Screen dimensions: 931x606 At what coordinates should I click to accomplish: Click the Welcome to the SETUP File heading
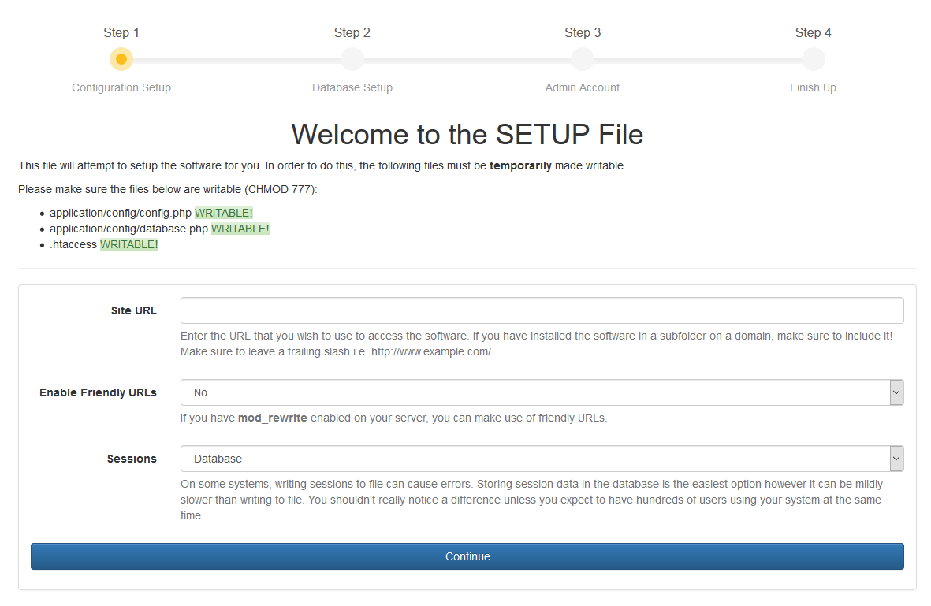pos(467,134)
